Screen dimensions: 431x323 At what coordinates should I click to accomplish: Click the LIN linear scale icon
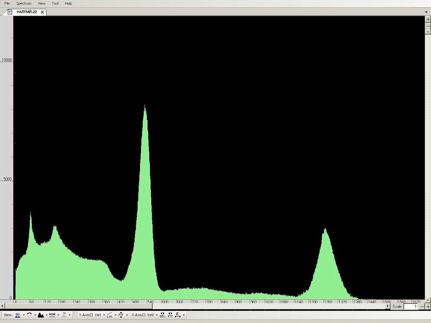[109, 315]
